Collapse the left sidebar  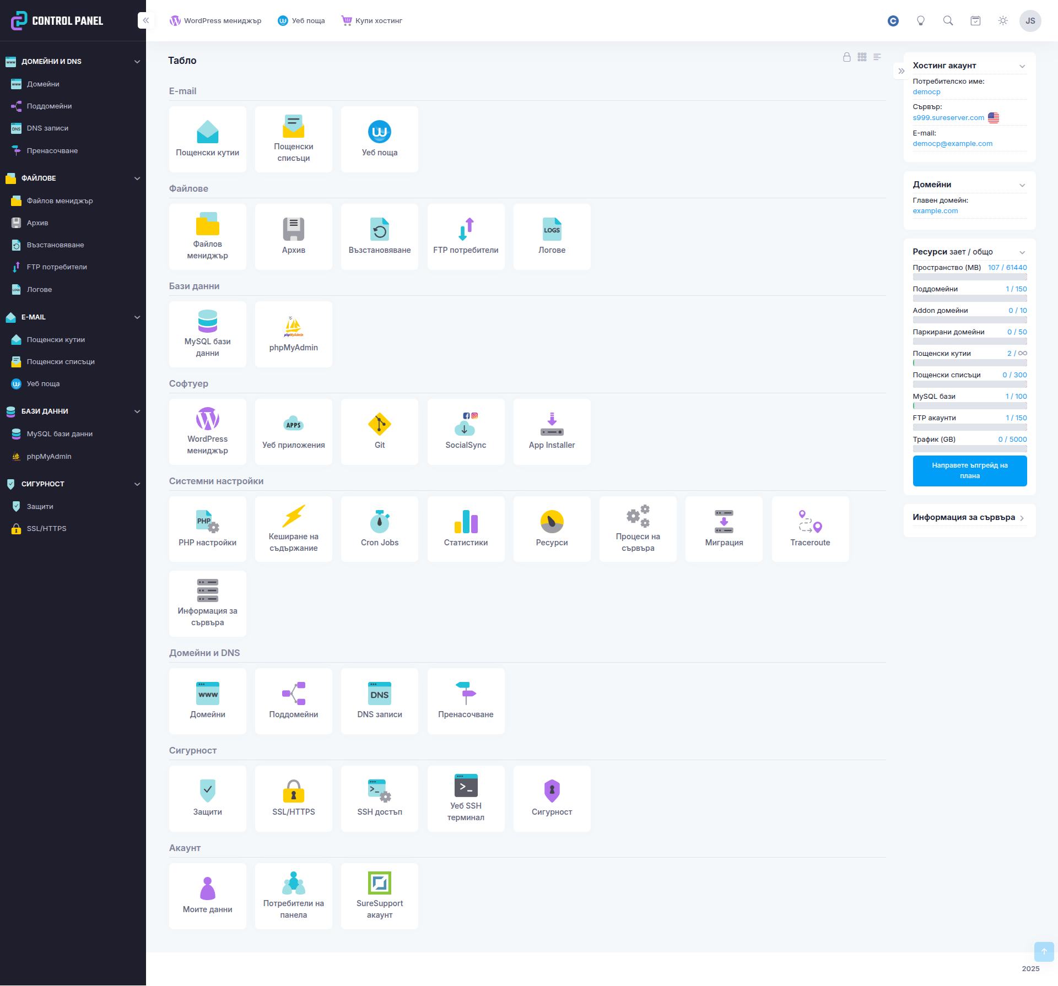[x=146, y=20]
